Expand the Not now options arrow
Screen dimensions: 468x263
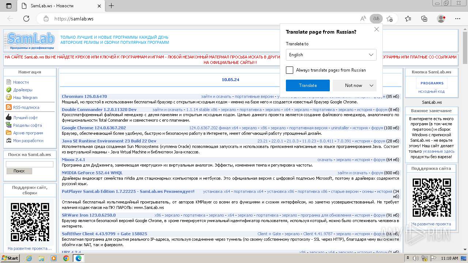(371, 85)
